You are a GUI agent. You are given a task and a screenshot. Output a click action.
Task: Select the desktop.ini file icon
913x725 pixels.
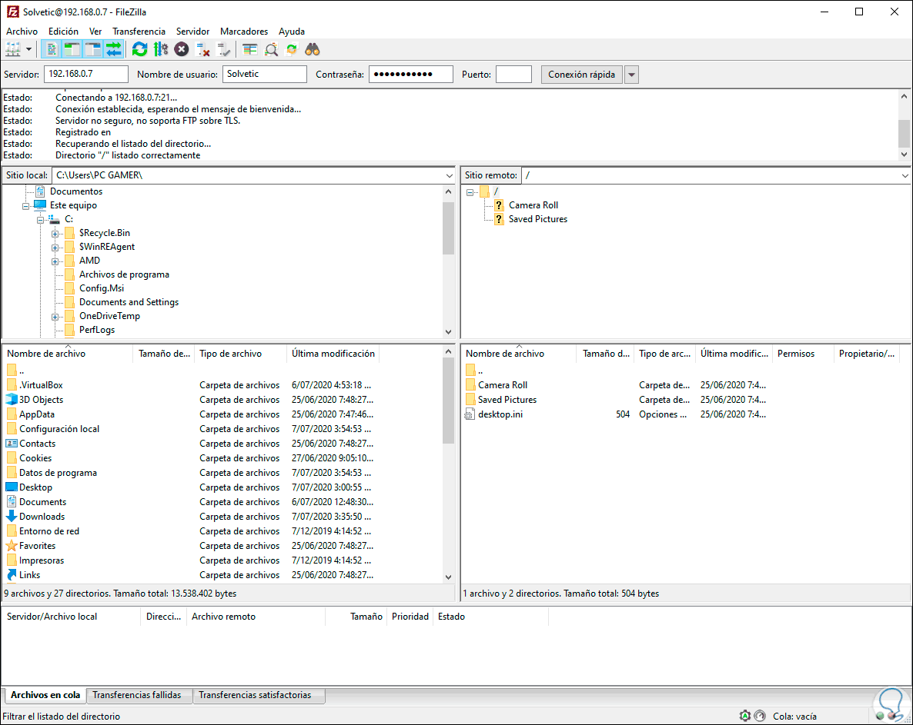click(470, 414)
